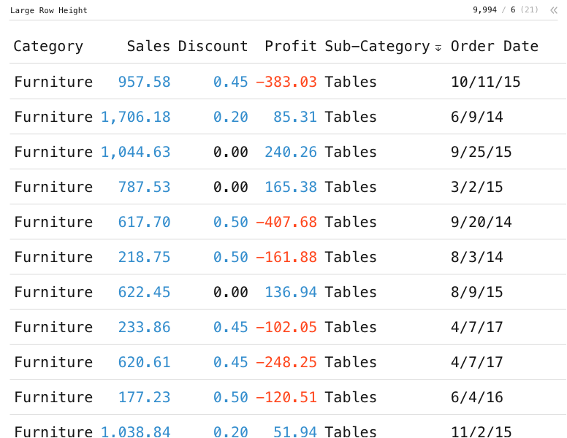Image resolution: width=567 pixels, height=438 pixels.
Task: Select Profit value 240.26
Action: tap(291, 152)
